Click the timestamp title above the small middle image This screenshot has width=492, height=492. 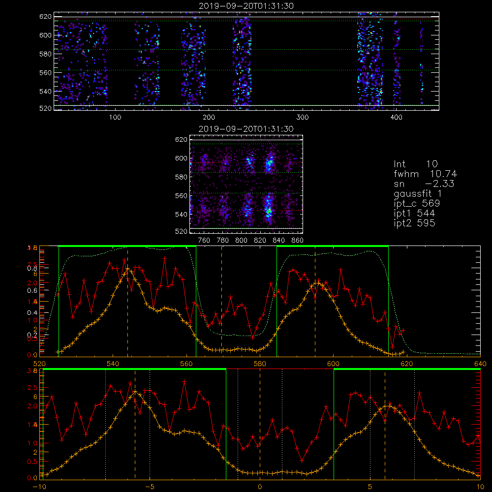246,129
